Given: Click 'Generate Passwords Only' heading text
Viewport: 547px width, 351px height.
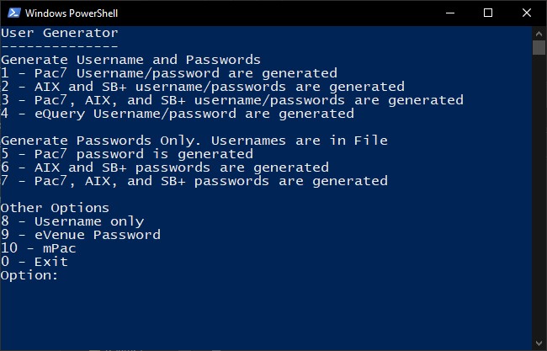Looking at the screenshot, I should [x=101, y=141].
